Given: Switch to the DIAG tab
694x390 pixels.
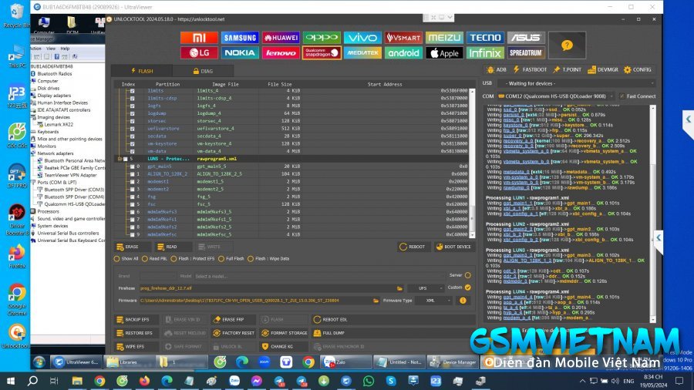Looking at the screenshot, I should (x=203, y=71).
